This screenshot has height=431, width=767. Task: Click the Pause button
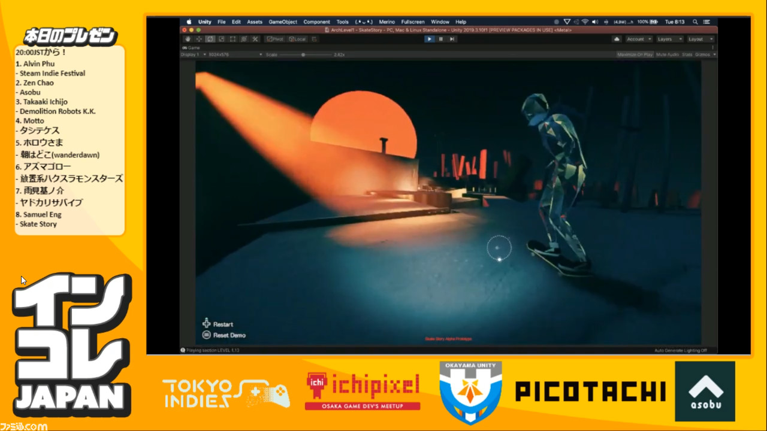[x=440, y=39]
